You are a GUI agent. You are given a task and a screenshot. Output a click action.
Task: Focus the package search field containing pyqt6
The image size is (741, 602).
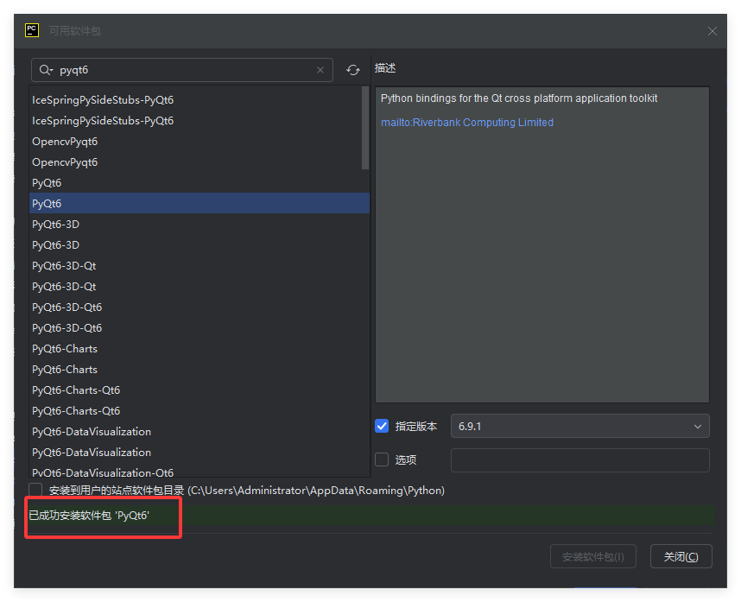[182, 70]
